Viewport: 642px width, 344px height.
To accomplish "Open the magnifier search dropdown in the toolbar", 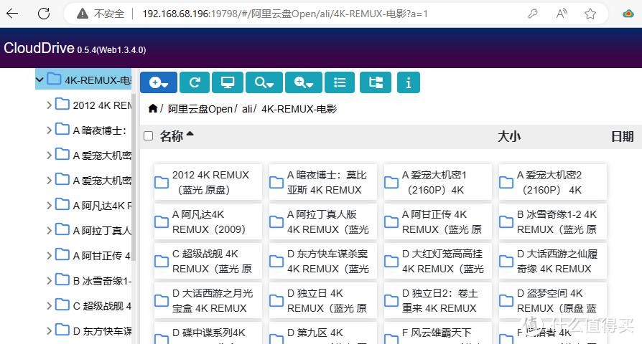I will [x=264, y=83].
